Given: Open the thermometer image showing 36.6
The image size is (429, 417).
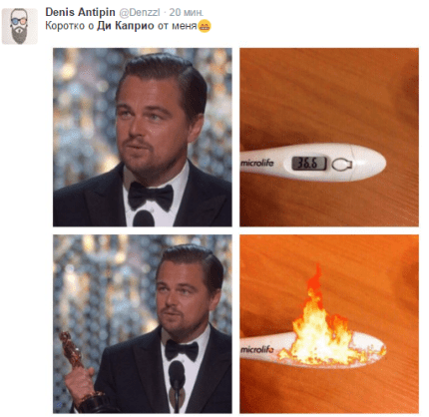Looking at the screenshot, I should coord(329,137).
